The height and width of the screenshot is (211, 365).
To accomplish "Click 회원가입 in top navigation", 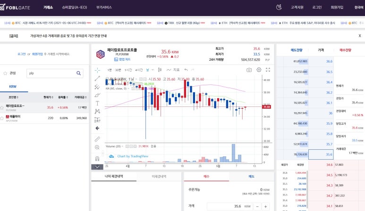I will tap(337, 8).
